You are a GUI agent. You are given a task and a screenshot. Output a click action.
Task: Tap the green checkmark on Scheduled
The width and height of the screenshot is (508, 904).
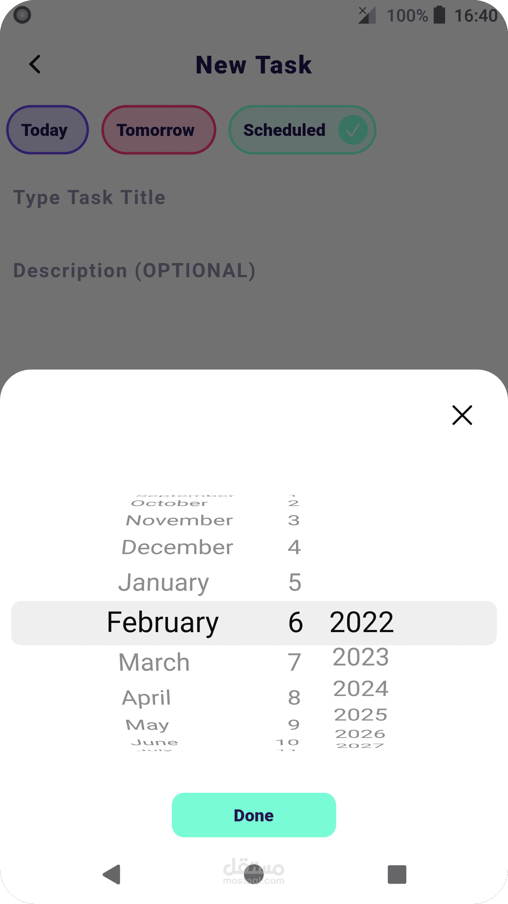[x=353, y=130]
